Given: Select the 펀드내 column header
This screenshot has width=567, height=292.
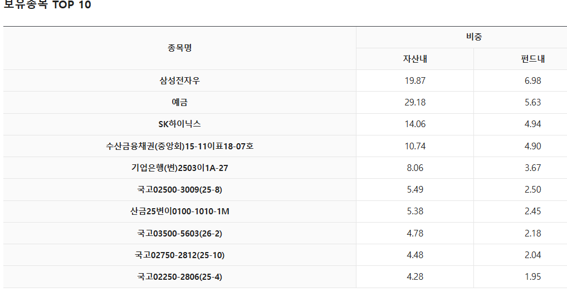Looking at the screenshot, I should point(533,59).
